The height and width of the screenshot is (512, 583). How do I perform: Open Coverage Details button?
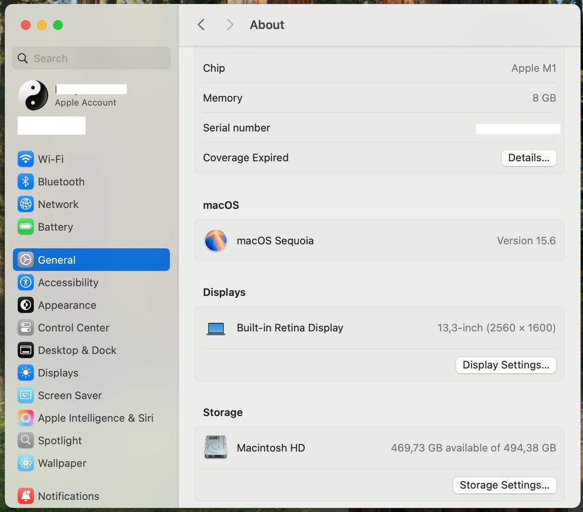[x=528, y=158]
